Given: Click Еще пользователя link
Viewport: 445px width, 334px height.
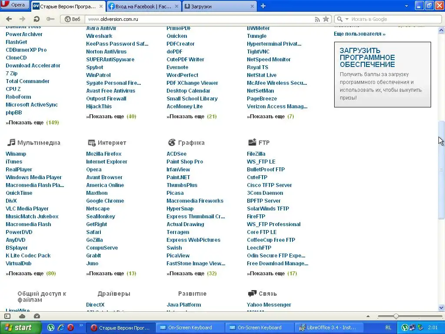Looking at the screenshot, I should pyautogui.click(x=359, y=34).
